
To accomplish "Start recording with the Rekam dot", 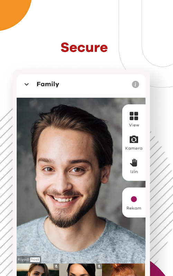I will (134, 199).
